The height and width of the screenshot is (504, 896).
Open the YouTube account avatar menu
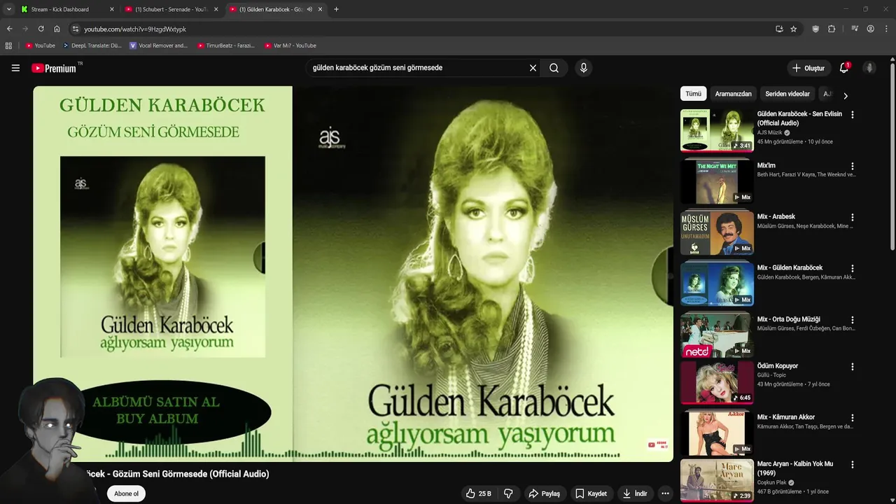(x=869, y=68)
